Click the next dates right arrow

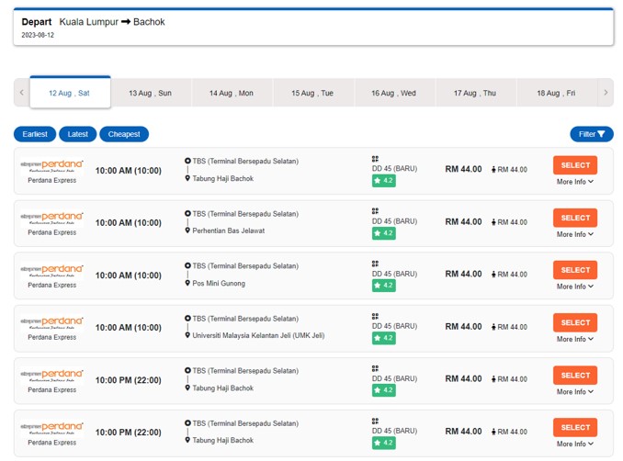click(x=605, y=93)
